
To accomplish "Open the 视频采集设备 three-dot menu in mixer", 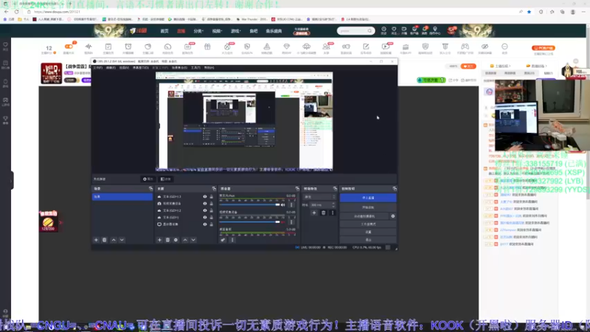I will (291, 222).
